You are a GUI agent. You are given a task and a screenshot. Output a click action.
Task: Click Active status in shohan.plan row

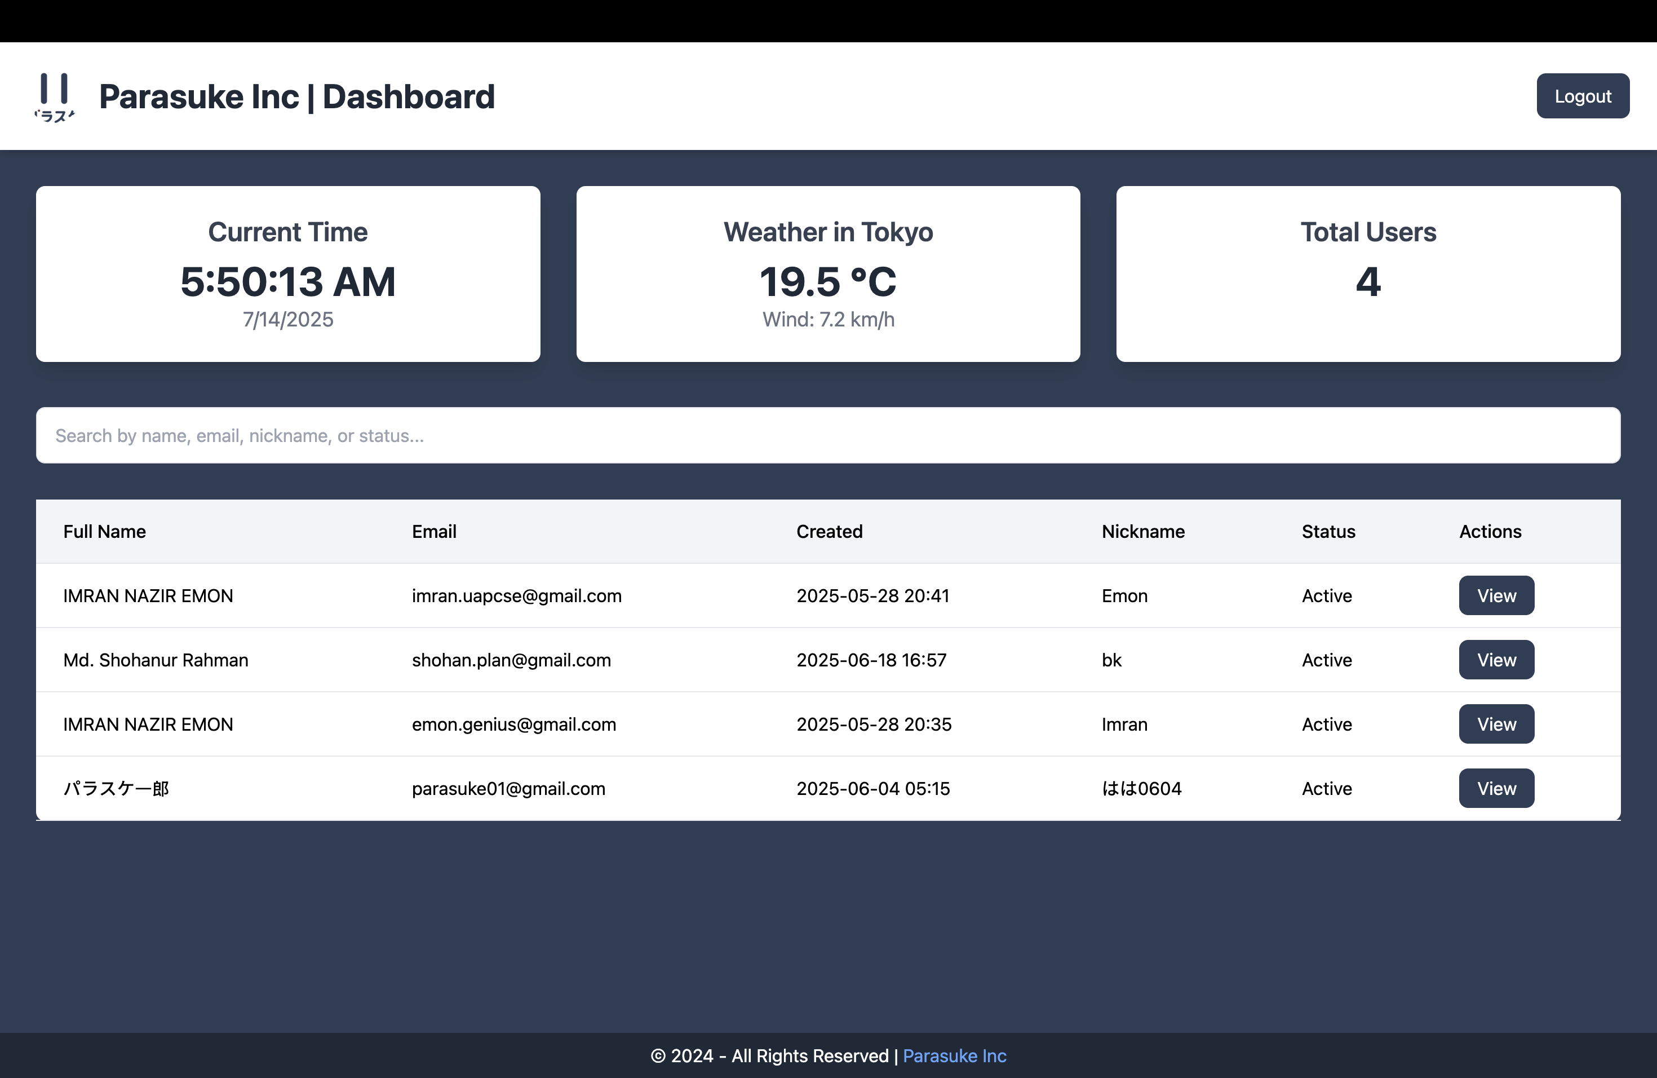click(1326, 660)
